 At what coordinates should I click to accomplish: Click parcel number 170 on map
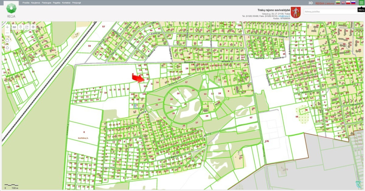[267, 141]
